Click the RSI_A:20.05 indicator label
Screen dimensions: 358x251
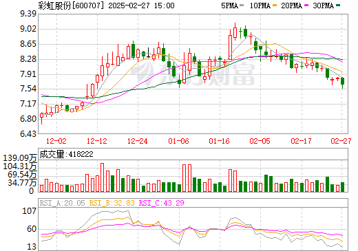63,203
